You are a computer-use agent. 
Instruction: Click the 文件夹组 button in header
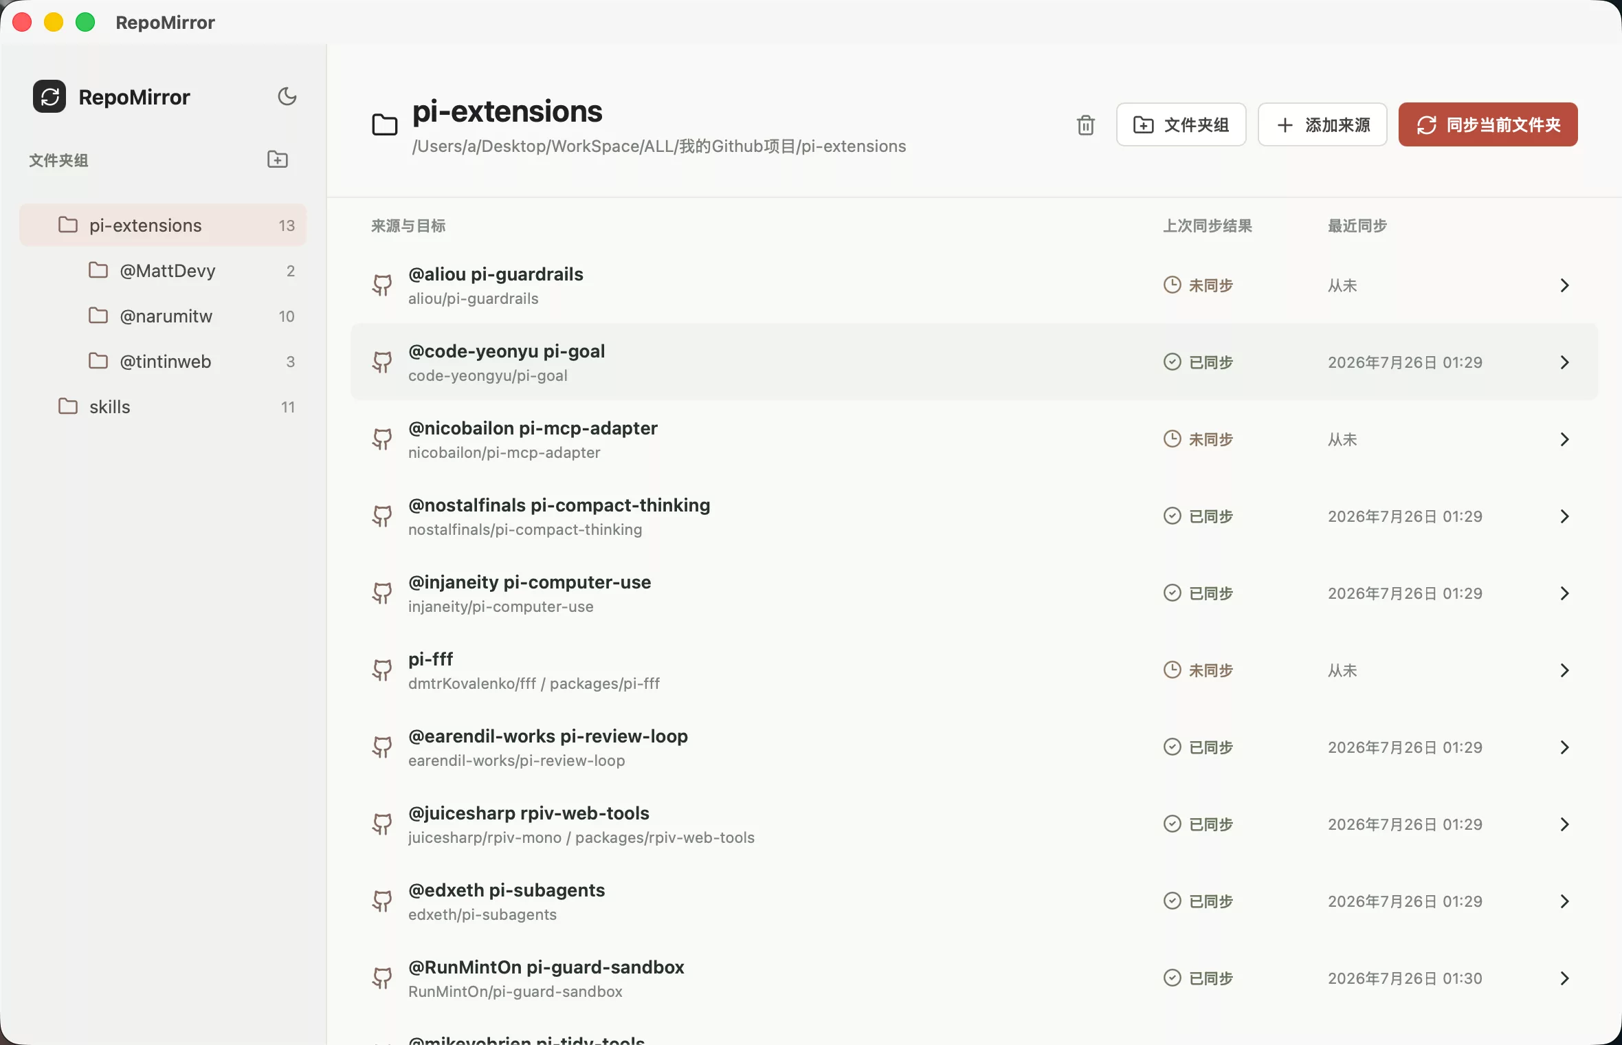(1181, 124)
